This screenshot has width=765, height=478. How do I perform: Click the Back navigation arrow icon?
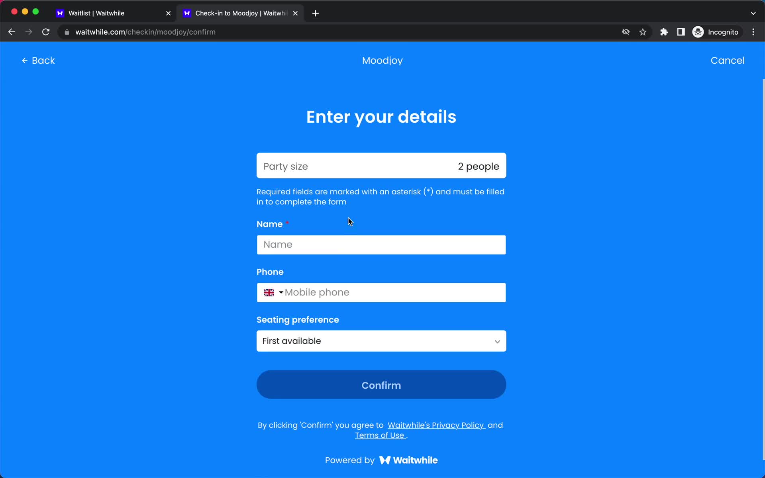25,61
